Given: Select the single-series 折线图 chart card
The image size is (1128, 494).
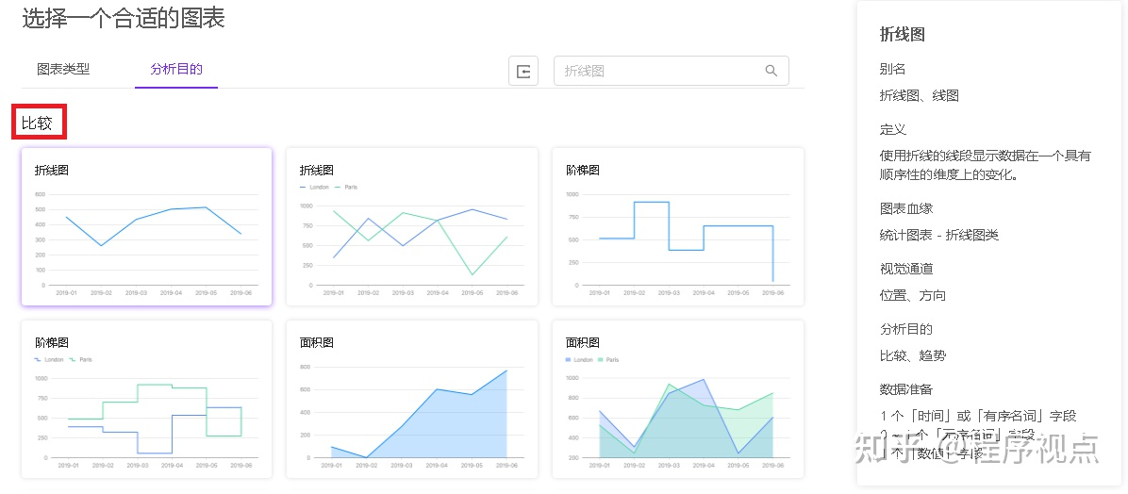Looking at the screenshot, I should coord(146,226).
